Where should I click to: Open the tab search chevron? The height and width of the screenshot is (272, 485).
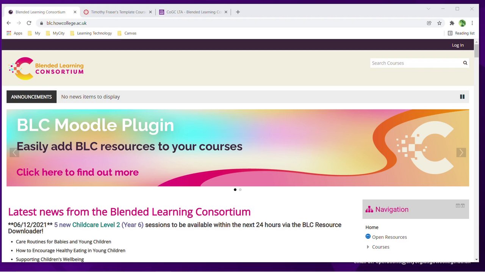429,9
